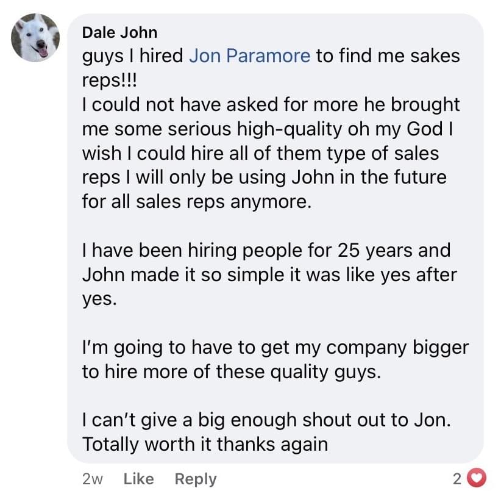Click the standalone "yes." line
Screen dimensions: 501x491
click(98, 299)
